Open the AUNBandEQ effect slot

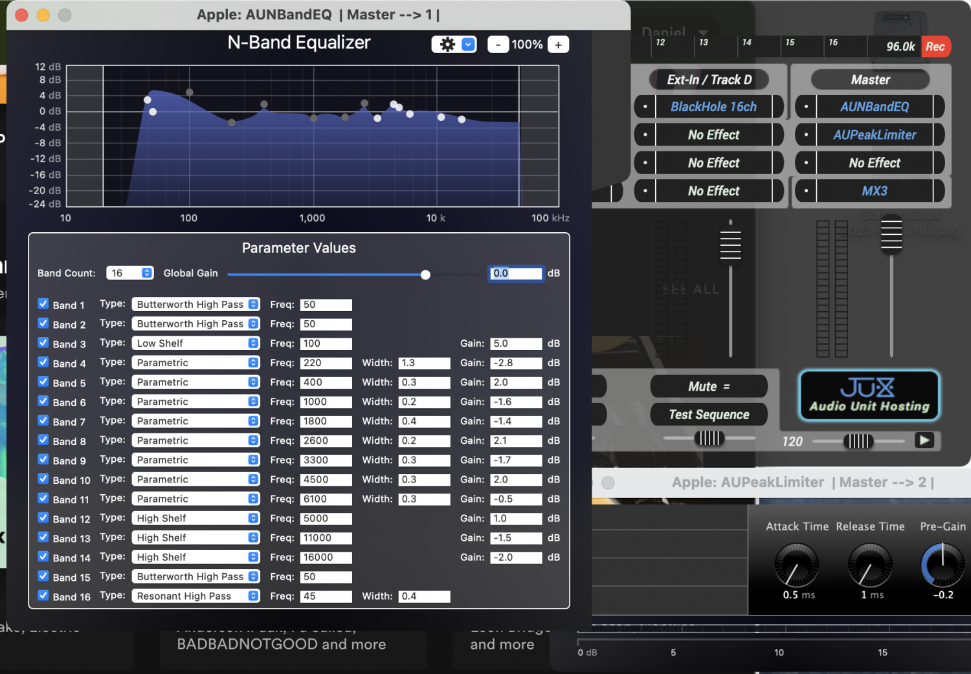tap(874, 107)
